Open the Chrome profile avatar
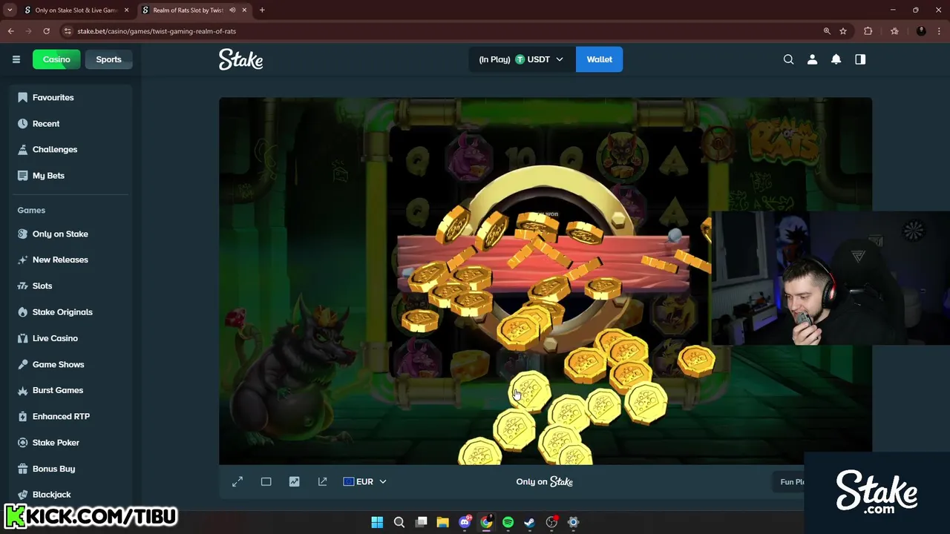950x534 pixels. (921, 31)
